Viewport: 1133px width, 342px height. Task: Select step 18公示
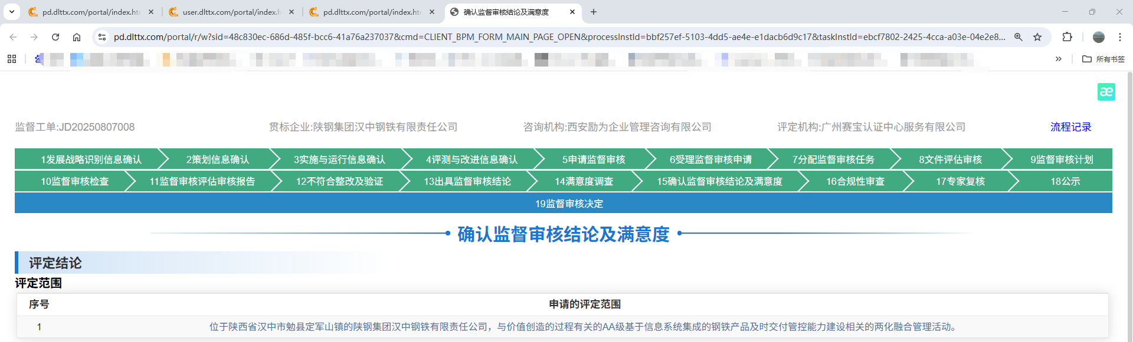click(x=1065, y=181)
